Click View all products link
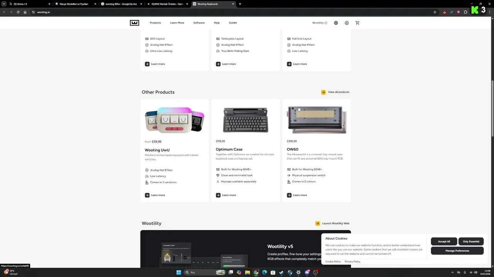Screen dimensions: 494x277 pyautogui.click(x=338, y=92)
